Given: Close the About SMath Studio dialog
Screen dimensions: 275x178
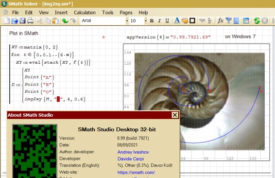Looking at the screenshot, I should pyautogui.click(x=175, y=115).
